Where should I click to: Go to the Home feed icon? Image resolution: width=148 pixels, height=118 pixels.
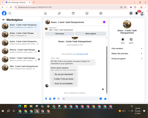pos(45,13)
